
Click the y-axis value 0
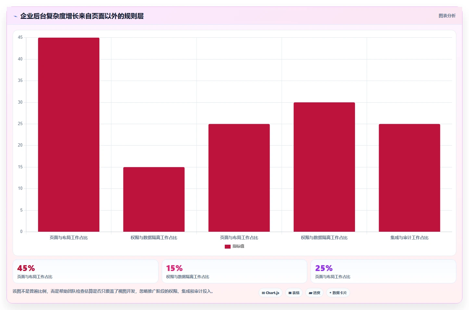click(x=21, y=232)
